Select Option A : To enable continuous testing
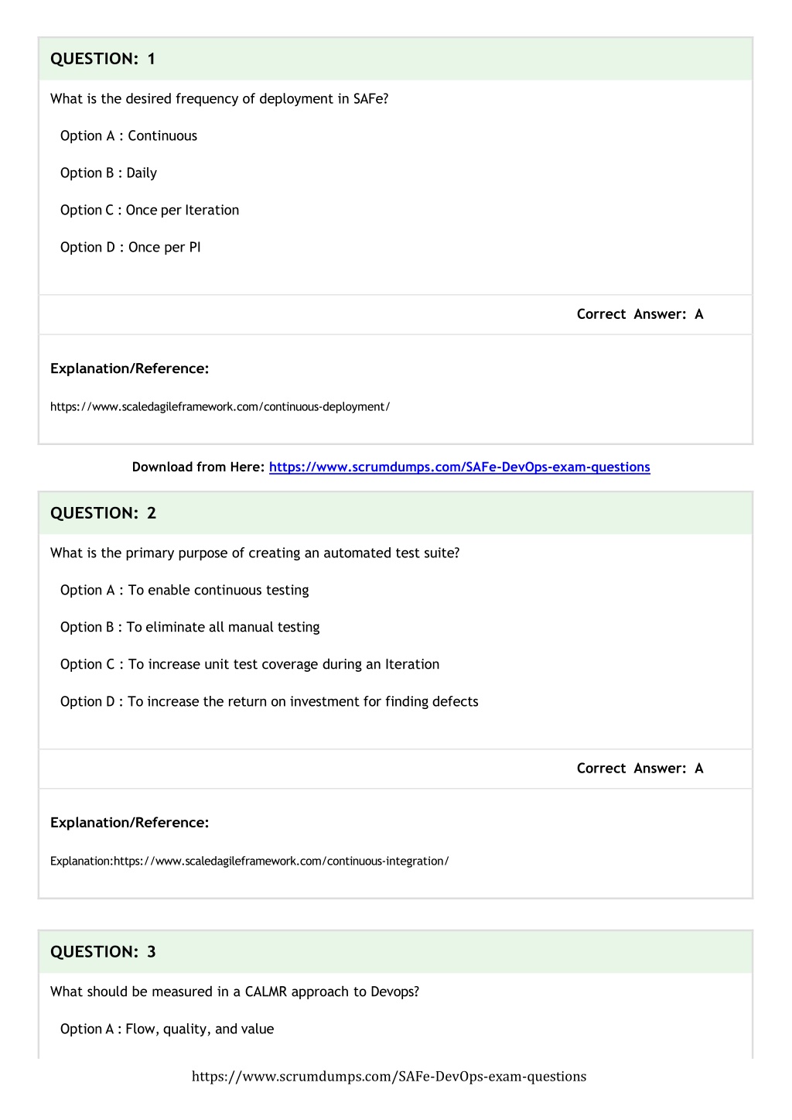The image size is (792, 1120). (184, 591)
